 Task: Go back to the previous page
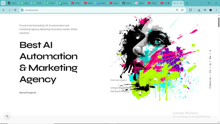coord(4,10)
